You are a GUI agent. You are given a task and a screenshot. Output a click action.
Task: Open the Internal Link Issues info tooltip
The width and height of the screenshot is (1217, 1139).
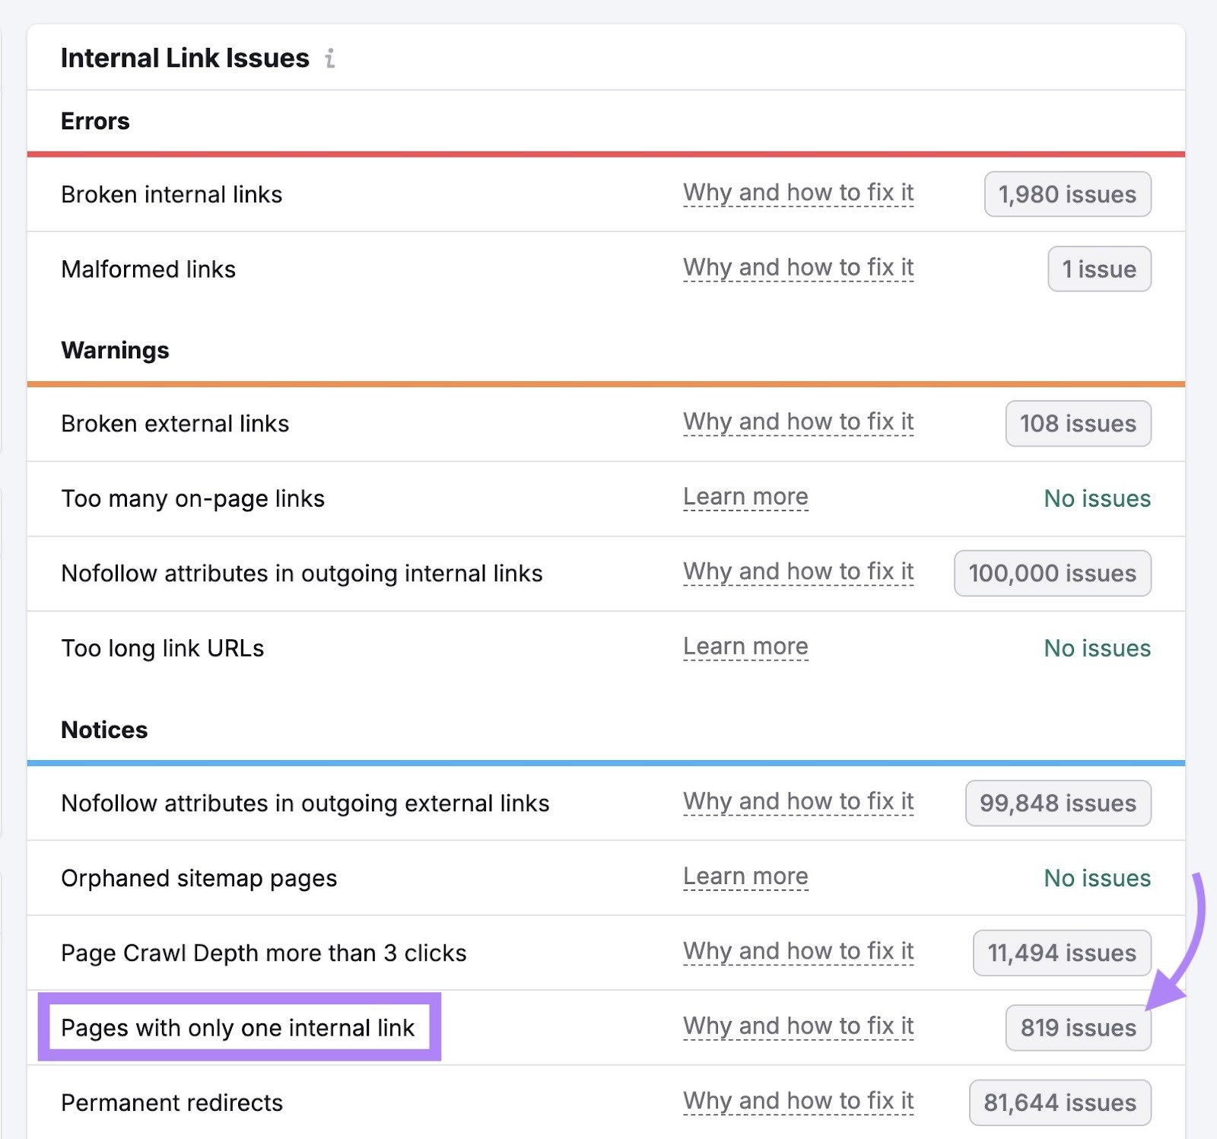pyautogui.click(x=329, y=58)
